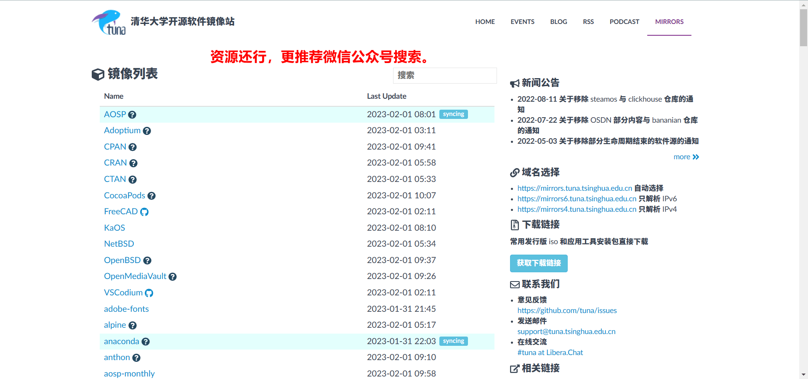
Task: Open mirrors4 IPv4 domain link
Action: [577, 209]
